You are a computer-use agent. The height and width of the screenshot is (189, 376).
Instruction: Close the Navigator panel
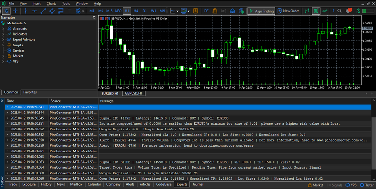point(94,17)
